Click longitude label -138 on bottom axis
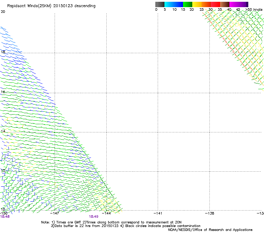 pyautogui.click(x=210, y=213)
